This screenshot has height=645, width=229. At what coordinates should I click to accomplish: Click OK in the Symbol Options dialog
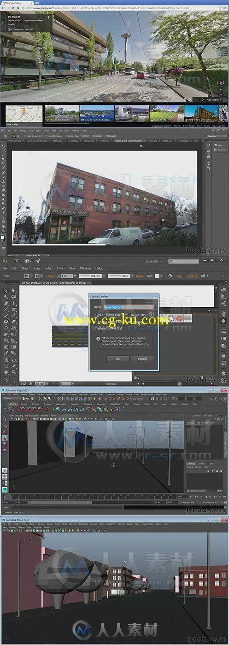[117, 358]
